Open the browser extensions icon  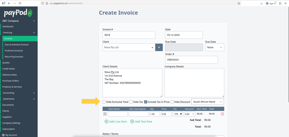point(280,3)
